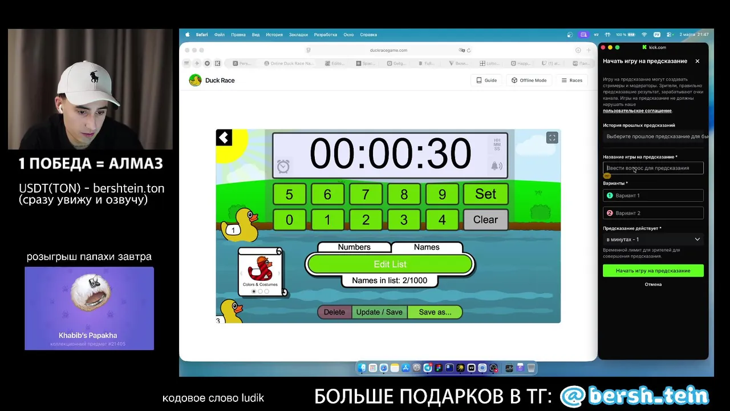Image resolution: width=730 pixels, height=411 pixels.
Task: Click the Update / Save button
Action: (x=379, y=312)
